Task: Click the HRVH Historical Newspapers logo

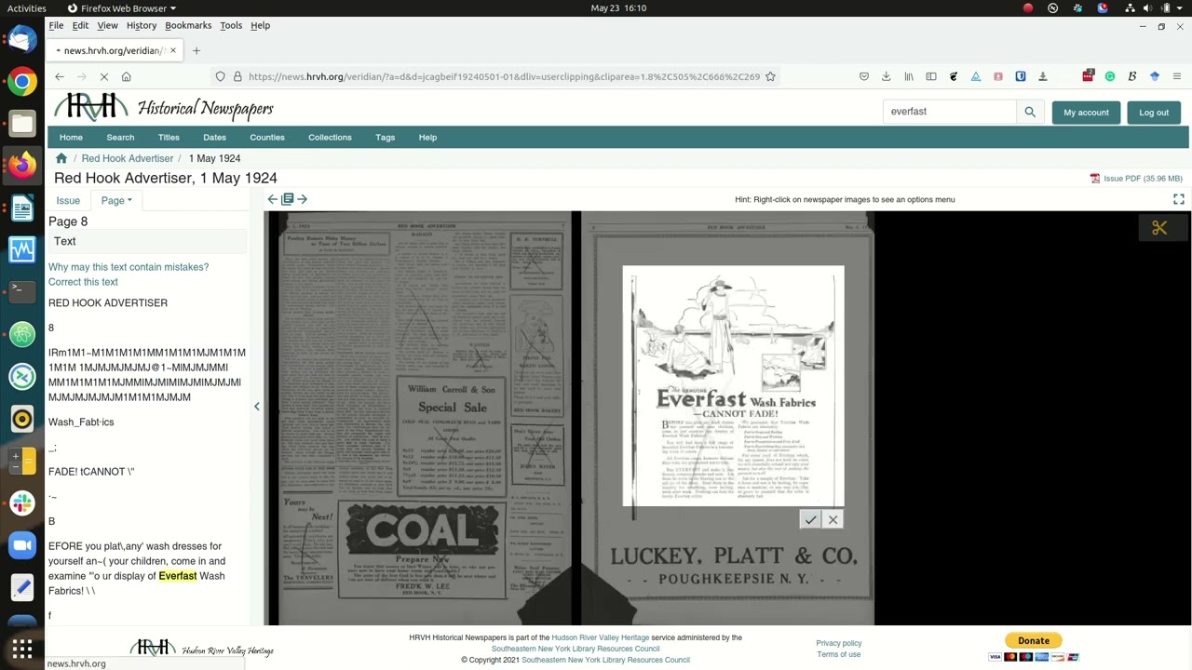Action: coord(164,108)
